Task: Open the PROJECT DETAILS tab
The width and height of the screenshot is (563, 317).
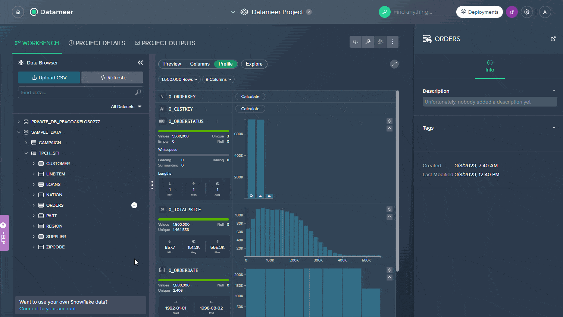Action: point(97,43)
